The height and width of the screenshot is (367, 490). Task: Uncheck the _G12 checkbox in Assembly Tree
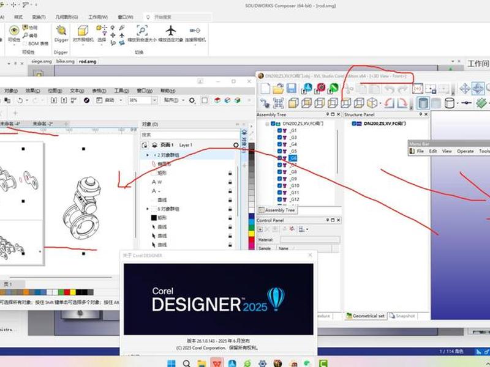[280, 199]
